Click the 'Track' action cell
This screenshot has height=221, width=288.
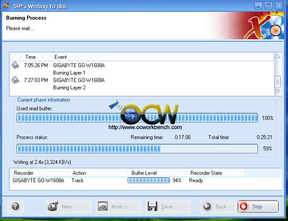(x=78, y=180)
